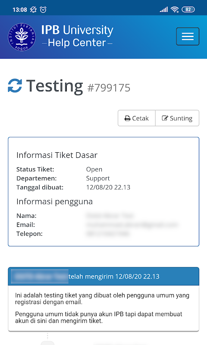Click the department value Support

(x=98, y=179)
